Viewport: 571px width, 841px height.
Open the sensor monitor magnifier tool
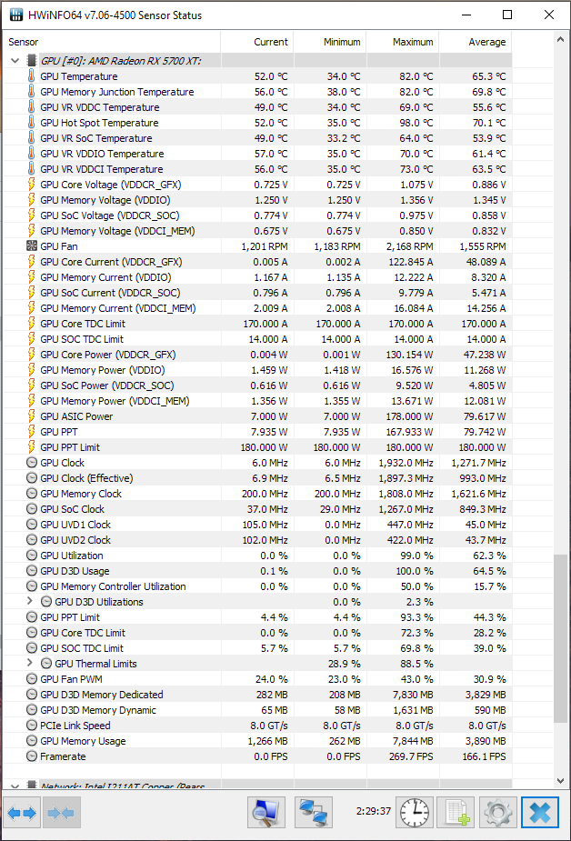point(266,813)
